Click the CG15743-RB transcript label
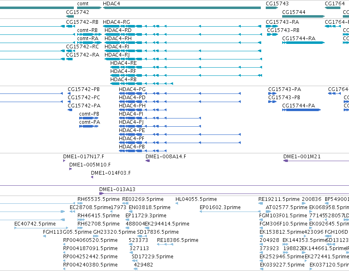The image size is (349, 271). pyautogui.click(x=283, y=30)
